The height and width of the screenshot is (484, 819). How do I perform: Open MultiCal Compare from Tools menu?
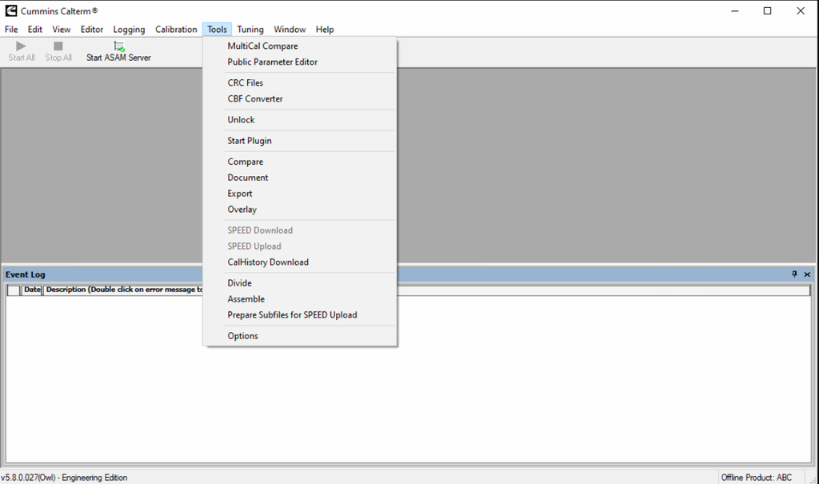(x=262, y=46)
